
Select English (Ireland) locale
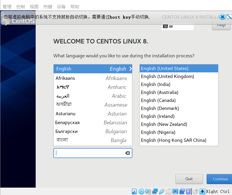point(179,116)
